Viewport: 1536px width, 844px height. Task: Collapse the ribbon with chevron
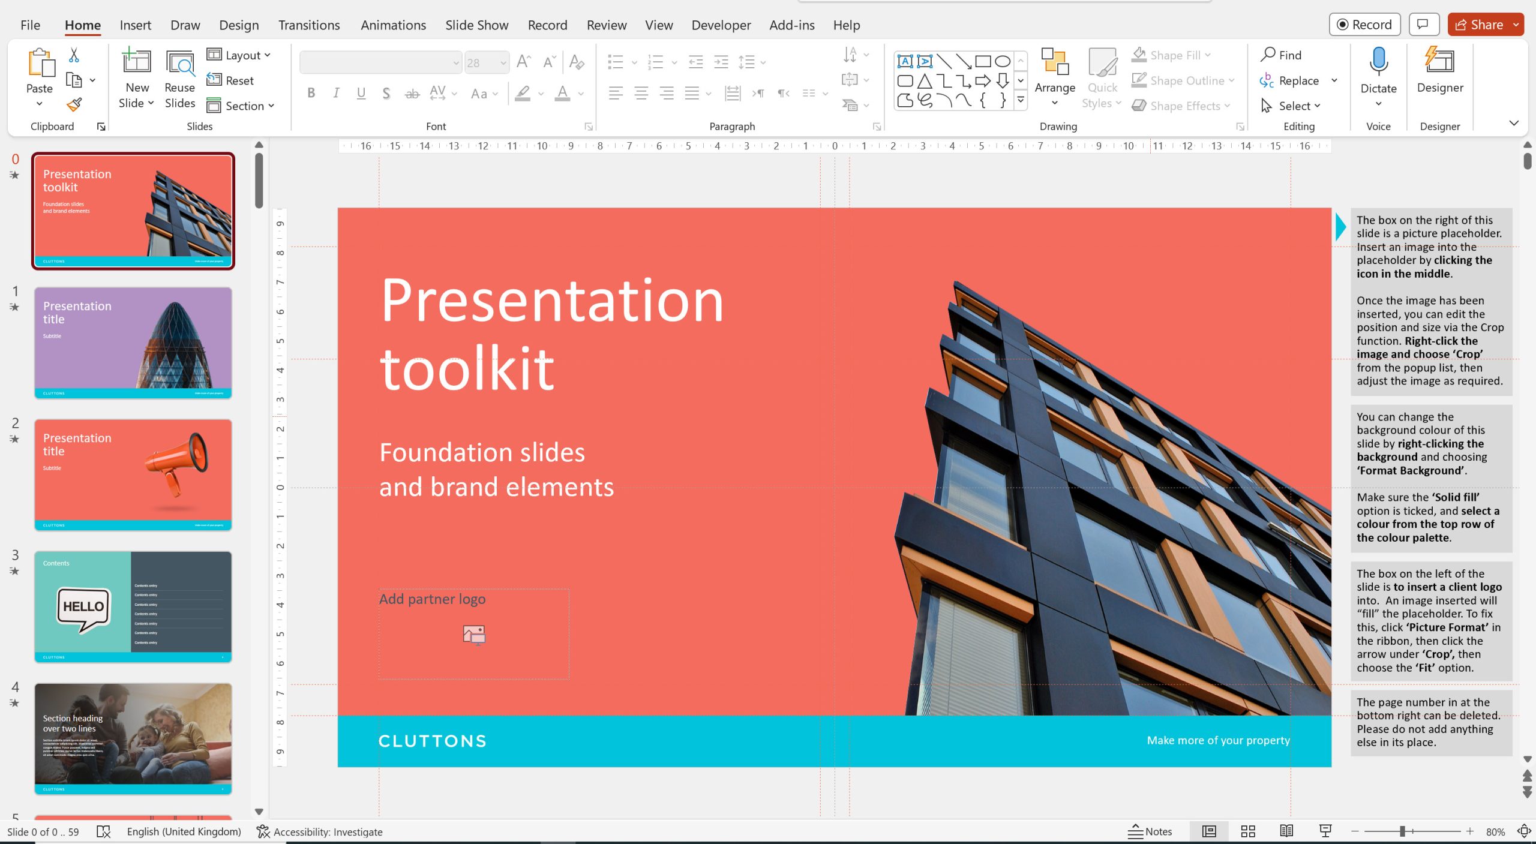tap(1514, 124)
